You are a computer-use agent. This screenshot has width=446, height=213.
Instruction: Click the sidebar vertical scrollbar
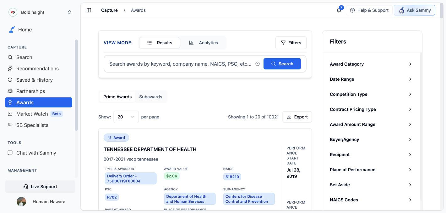tap(76, 85)
